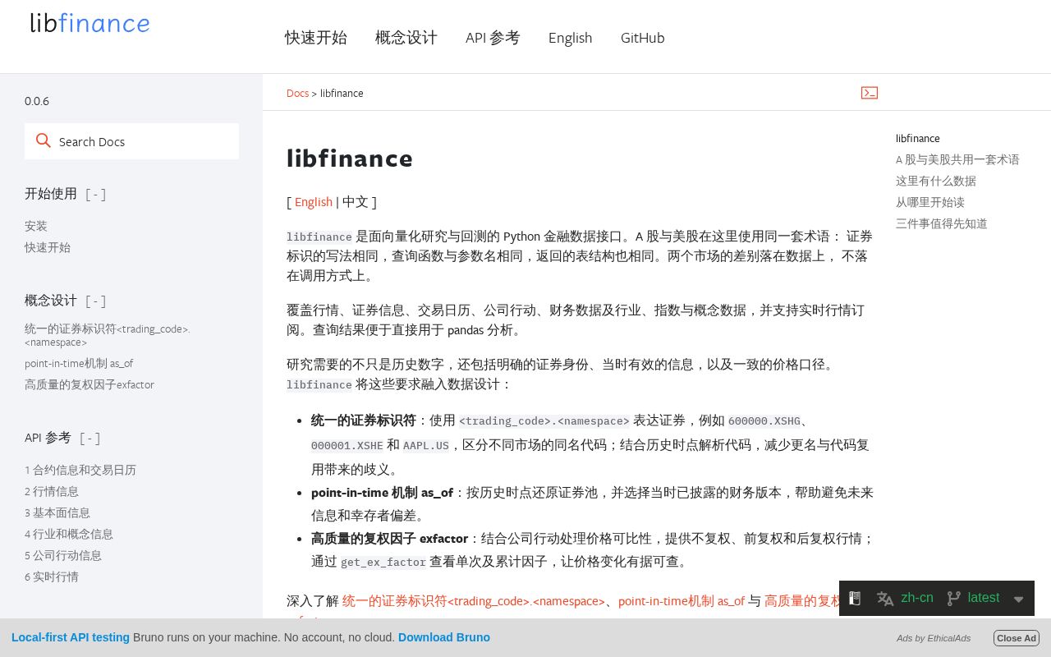Open 2 行情信息 in sidebar

pyautogui.click(x=52, y=491)
